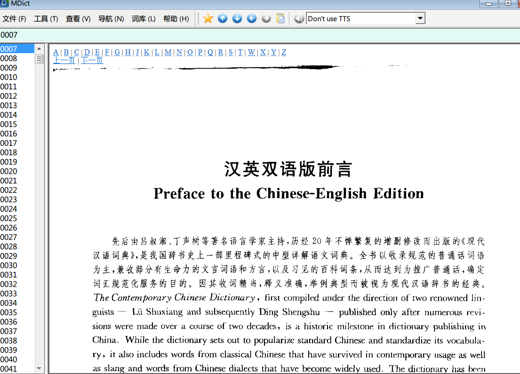The height and width of the screenshot is (374, 520).
Task: Select entry 0018 in the list
Action: point(17,152)
